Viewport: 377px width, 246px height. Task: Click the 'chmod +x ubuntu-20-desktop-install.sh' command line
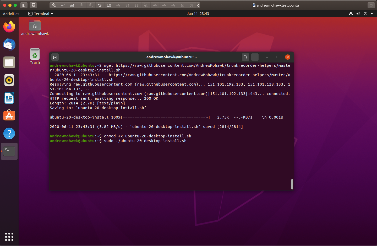click(x=147, y=136)
